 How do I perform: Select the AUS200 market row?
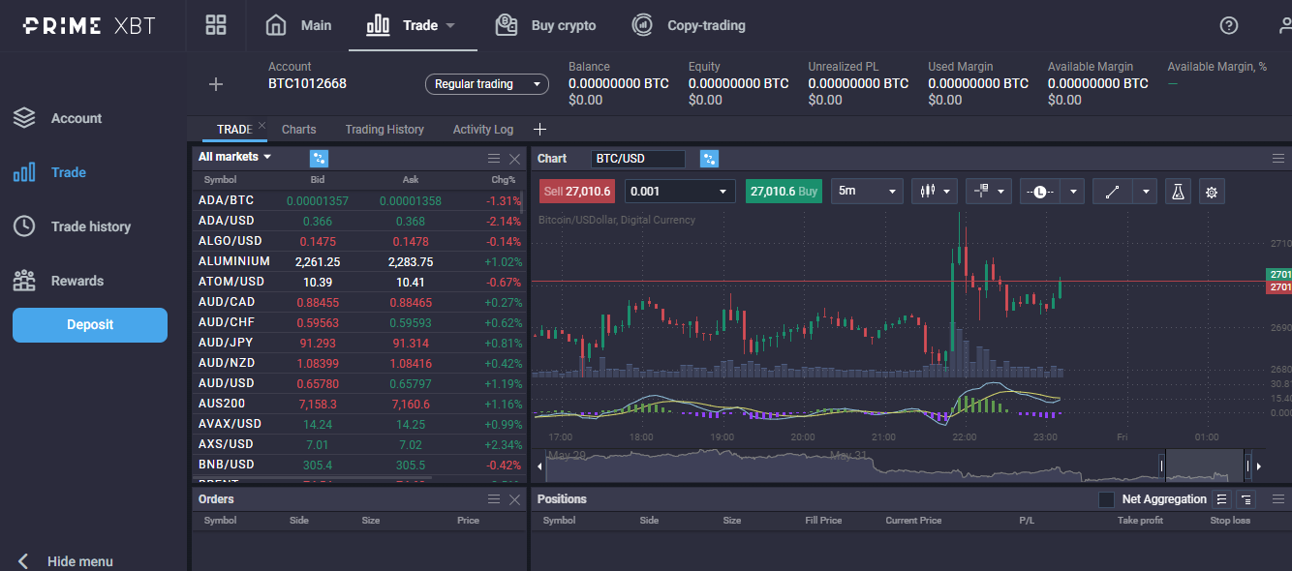358,404
